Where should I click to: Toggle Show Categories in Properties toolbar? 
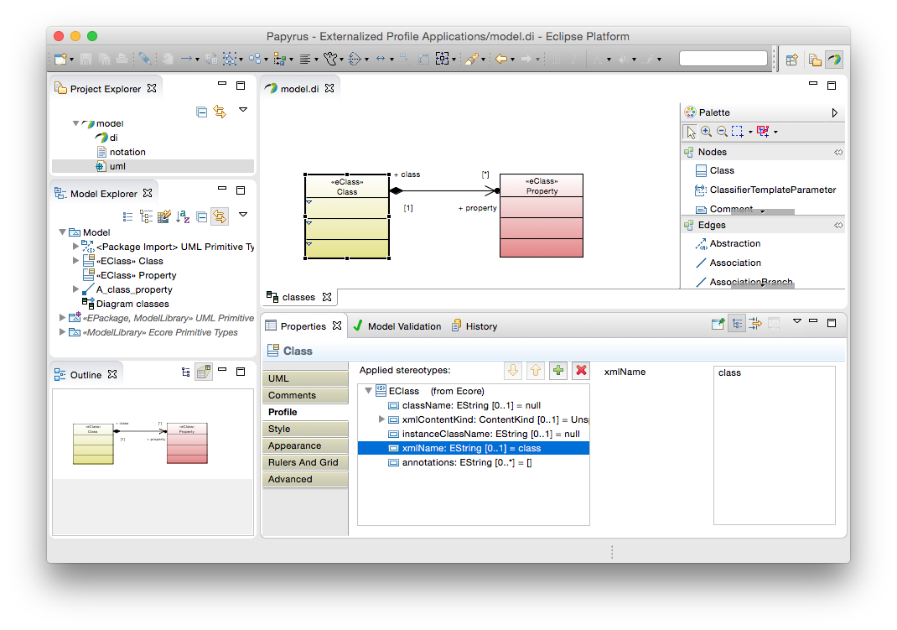(x=738, y=324)
